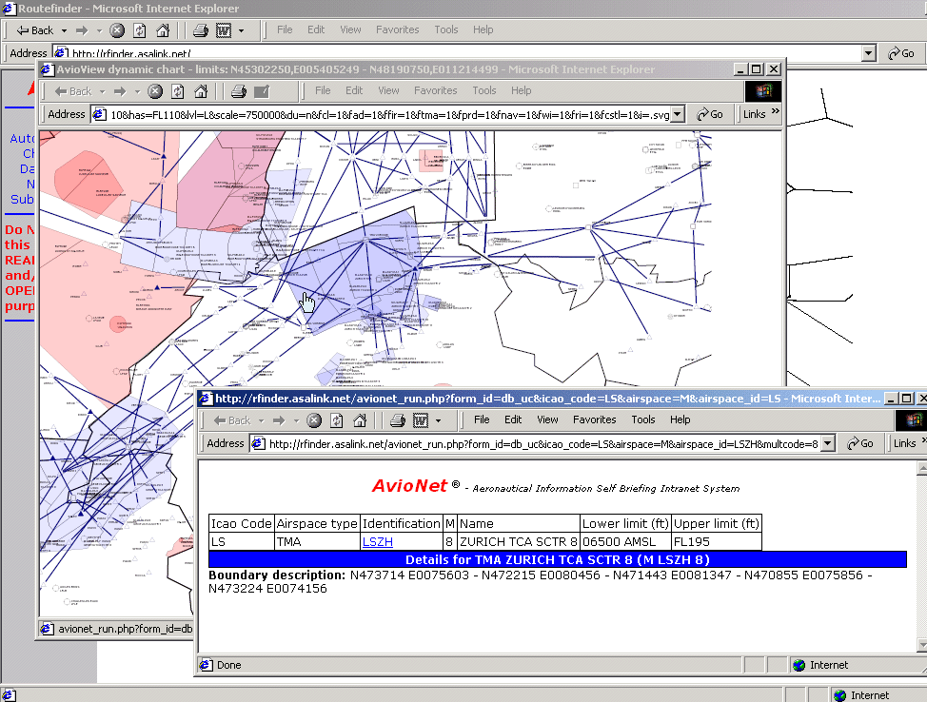
Task: Open Back dropdown arrow in AvioView window
Action: pyautogui.click(x=102, y=92)
